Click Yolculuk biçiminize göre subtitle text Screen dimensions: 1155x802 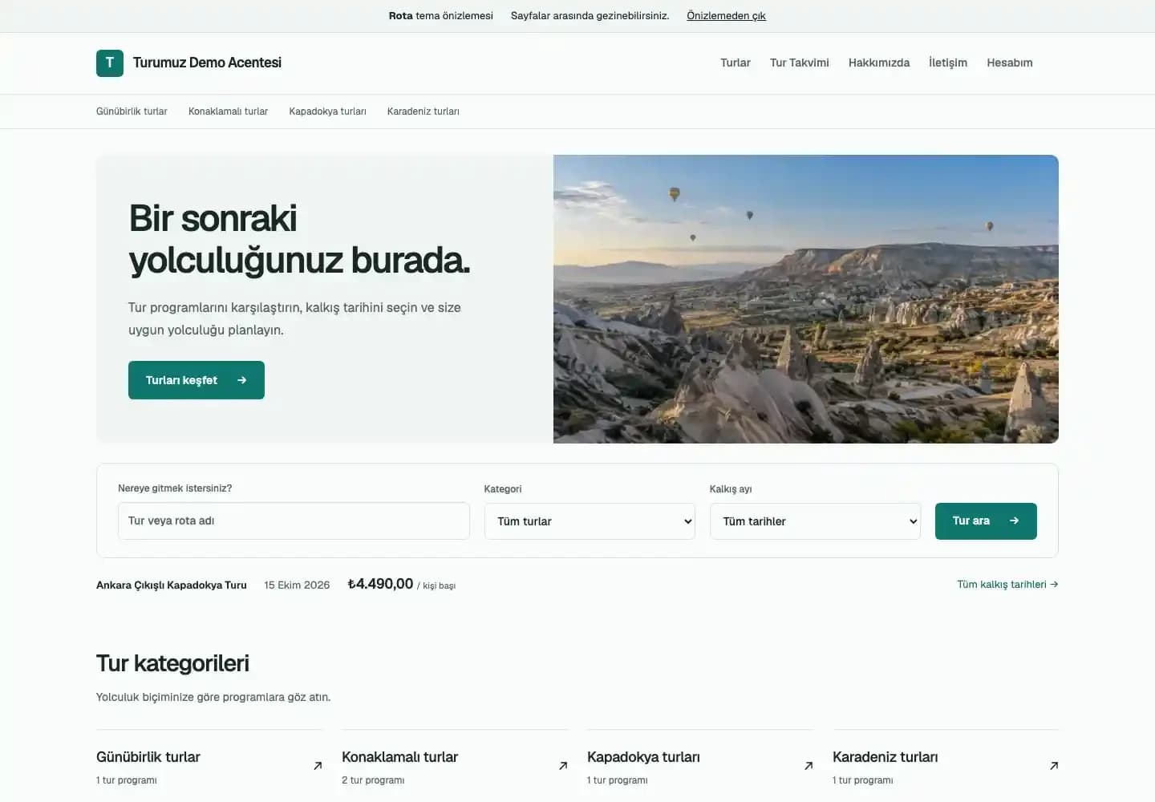click(x=213, y=697)
